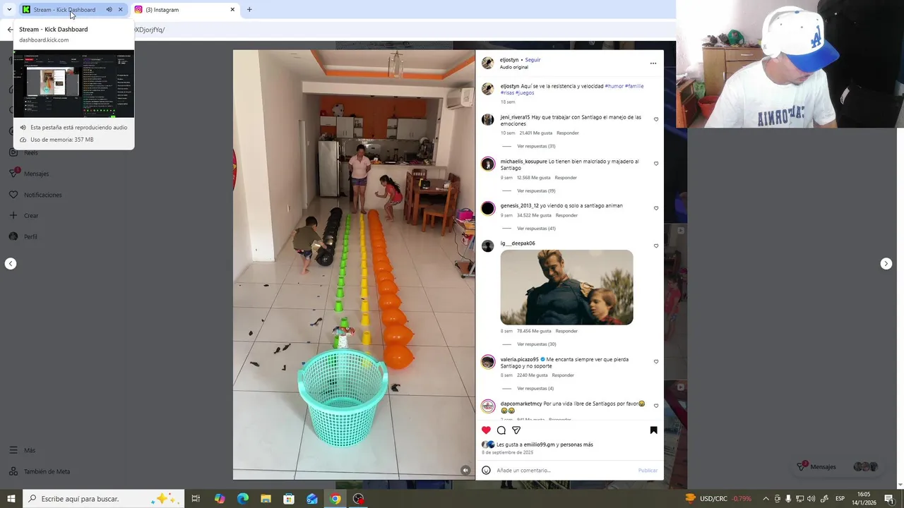Open Crear in the Instagram sidebar
Image resolution: width=904 pixels, height=508 pixels.
point(31,216)
